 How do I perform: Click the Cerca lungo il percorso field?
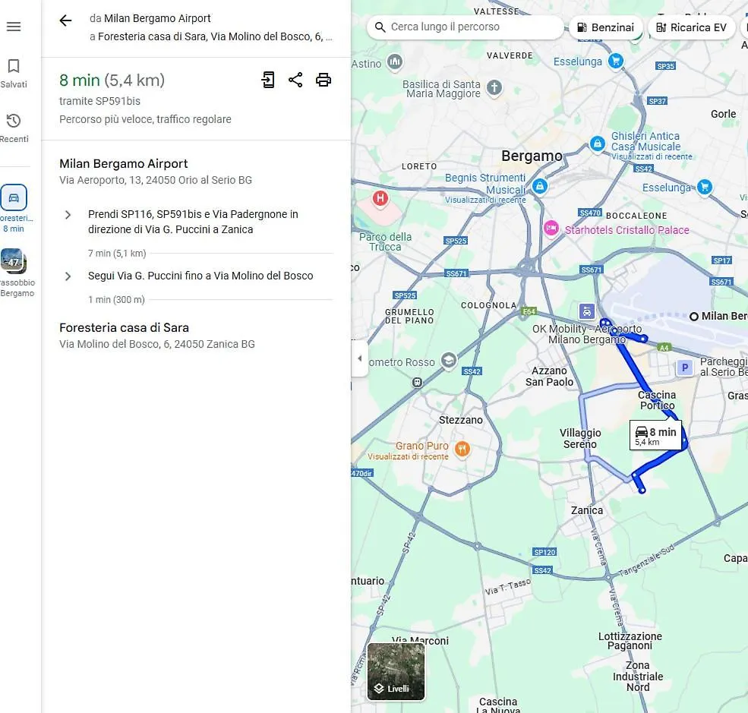(465, 27)
